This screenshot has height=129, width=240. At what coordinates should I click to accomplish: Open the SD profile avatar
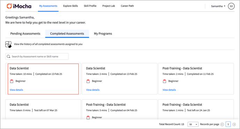coord(231,6)
